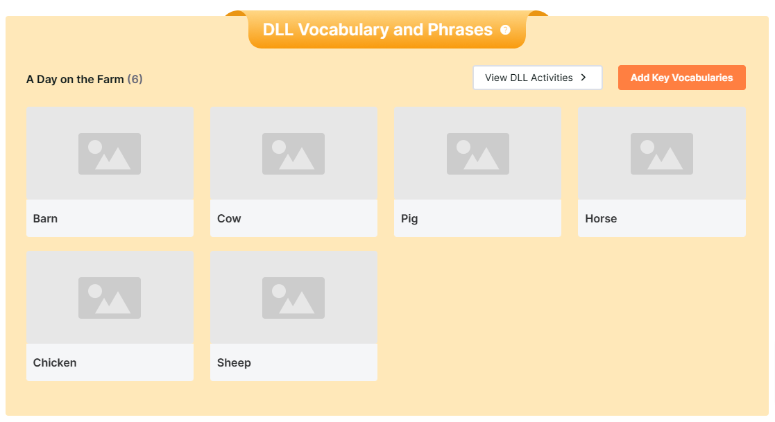Select the Barn vocabulary card label

(46, 219)
